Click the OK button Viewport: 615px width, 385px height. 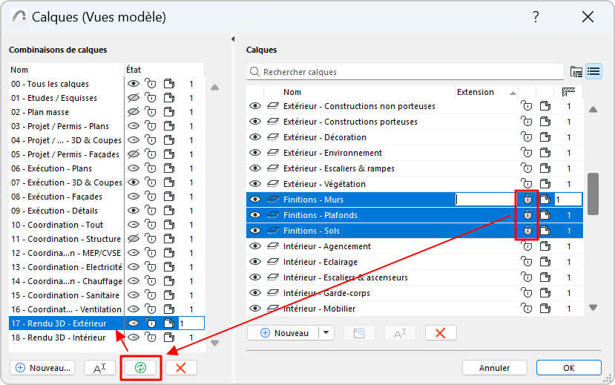pyautogui.click(x=568, y=368)
